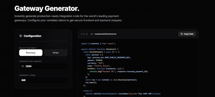Image resolution: width=215 pixels, height=97 pixels.
Task: Click the import useState code line
Action: tap(98, 44)
